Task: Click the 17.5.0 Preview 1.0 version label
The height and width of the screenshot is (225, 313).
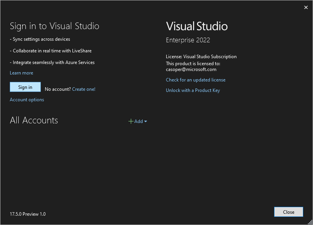Action: click(x=28, y=214)
